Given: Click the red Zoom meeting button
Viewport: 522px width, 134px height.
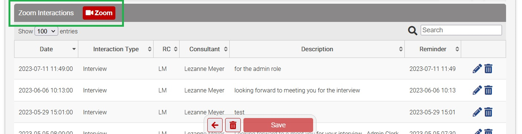Looking at the screenshot, I should click(x=99, y=13).
